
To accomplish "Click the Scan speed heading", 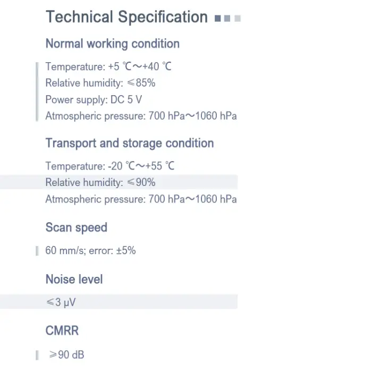I will 77,227.
